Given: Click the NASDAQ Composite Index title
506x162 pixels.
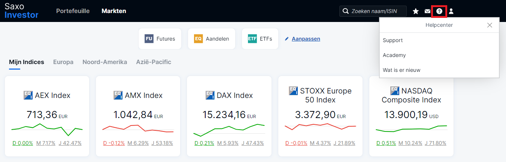Looking at the screenshot, I should click(x=411, y=95).
